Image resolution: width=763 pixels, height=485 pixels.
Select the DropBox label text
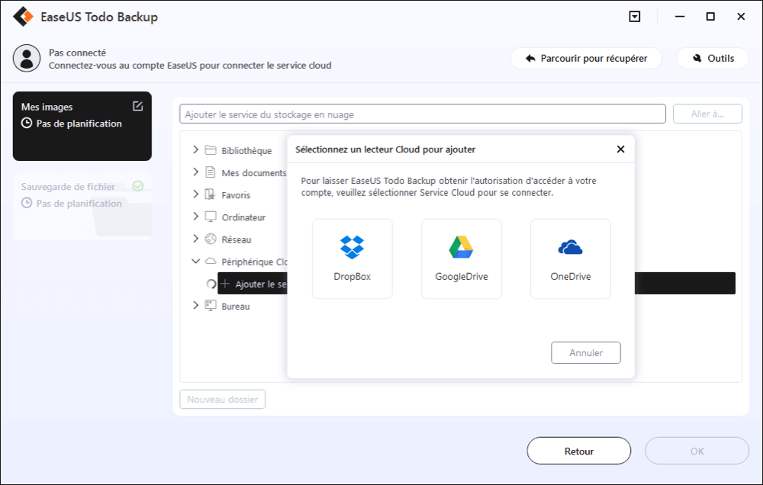point(353,276)
